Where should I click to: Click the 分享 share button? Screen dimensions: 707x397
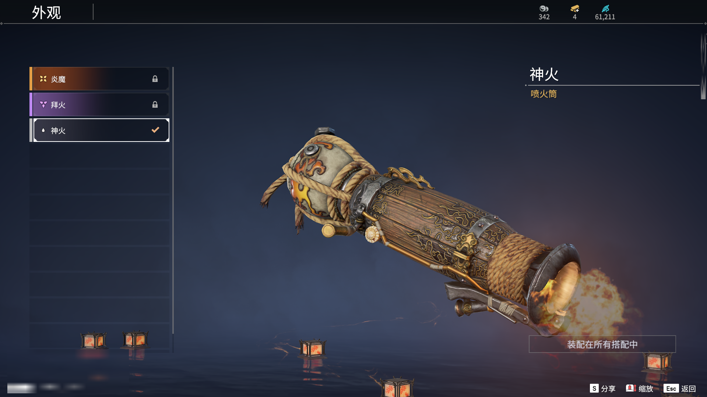[x=602, y=389]
